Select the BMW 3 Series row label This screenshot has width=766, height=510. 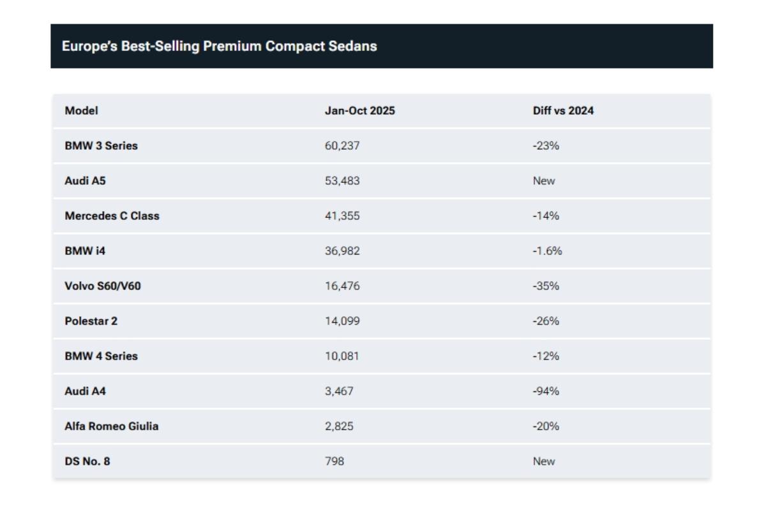[x=101, y=146]
